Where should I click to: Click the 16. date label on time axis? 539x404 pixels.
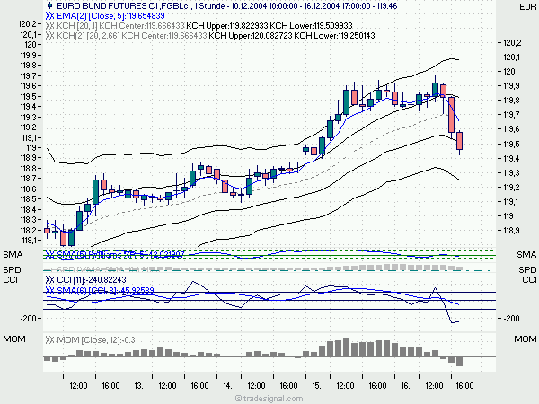(405, 386)
